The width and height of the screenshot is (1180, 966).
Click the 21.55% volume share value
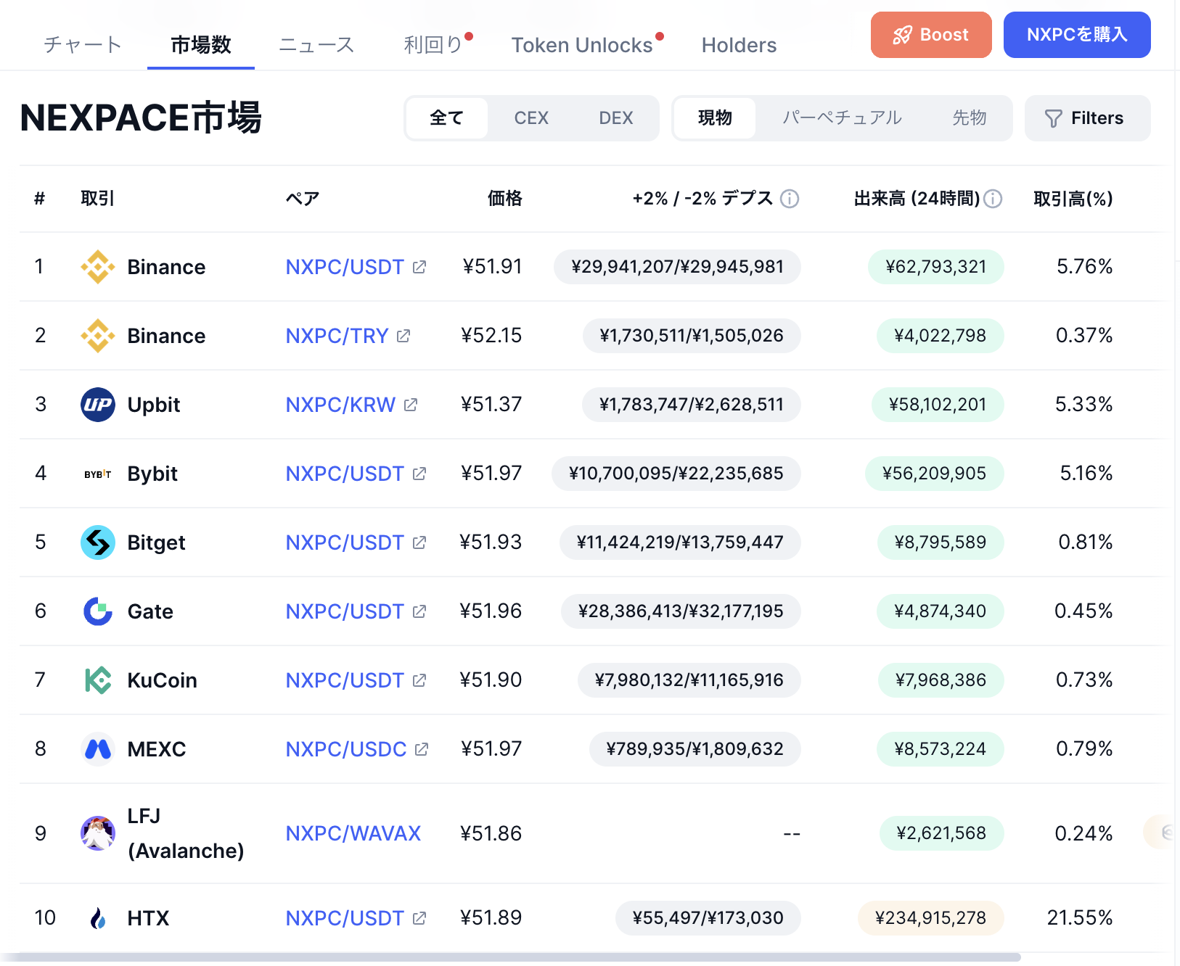[1080, 918]
